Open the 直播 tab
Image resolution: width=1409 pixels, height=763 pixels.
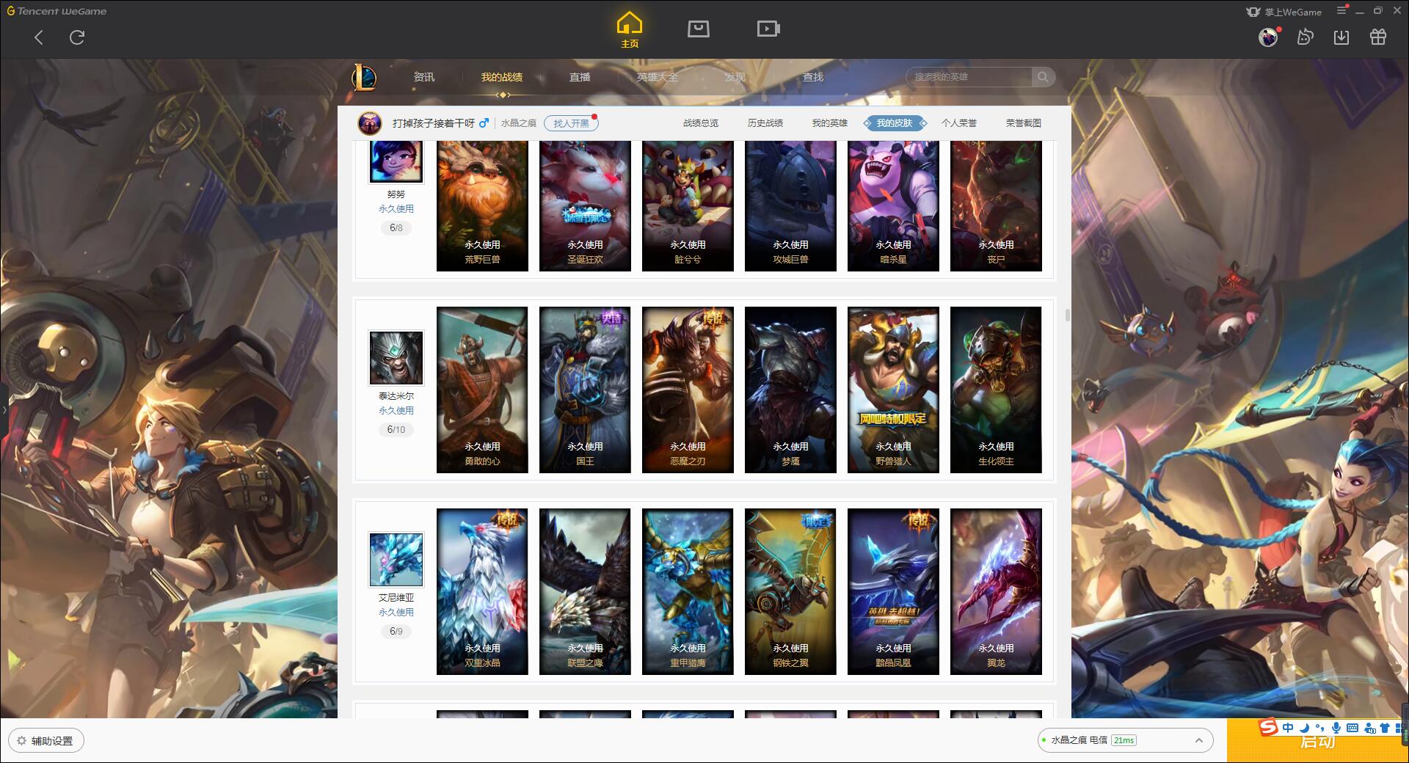(x=580, y=77)
